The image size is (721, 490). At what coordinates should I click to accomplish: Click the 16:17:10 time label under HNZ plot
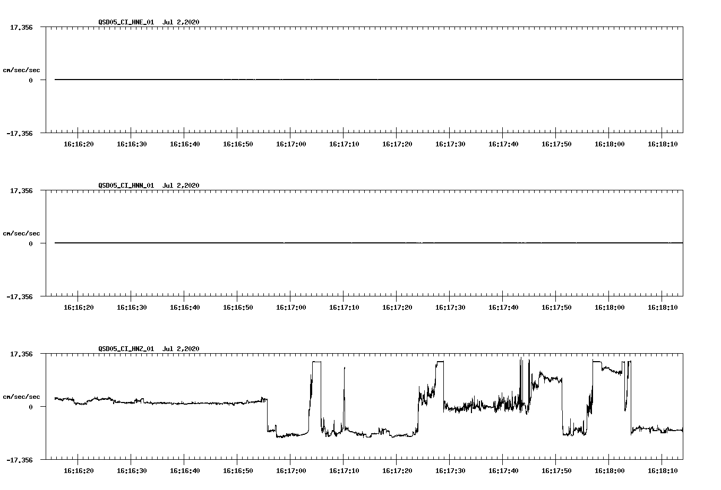tap(344, 471)
